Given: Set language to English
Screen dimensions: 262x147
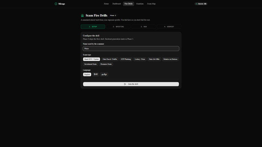Looking at the screenshot, I should pyautogui.click(x=87, y=74).
